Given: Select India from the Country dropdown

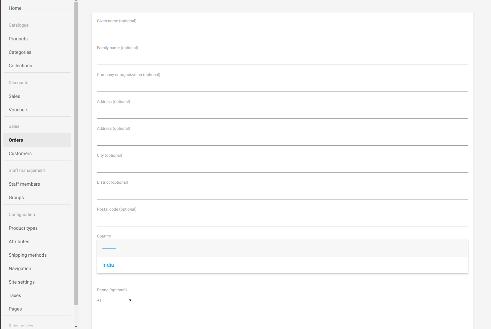Looking at the screenshot, I should coord(108,265).
